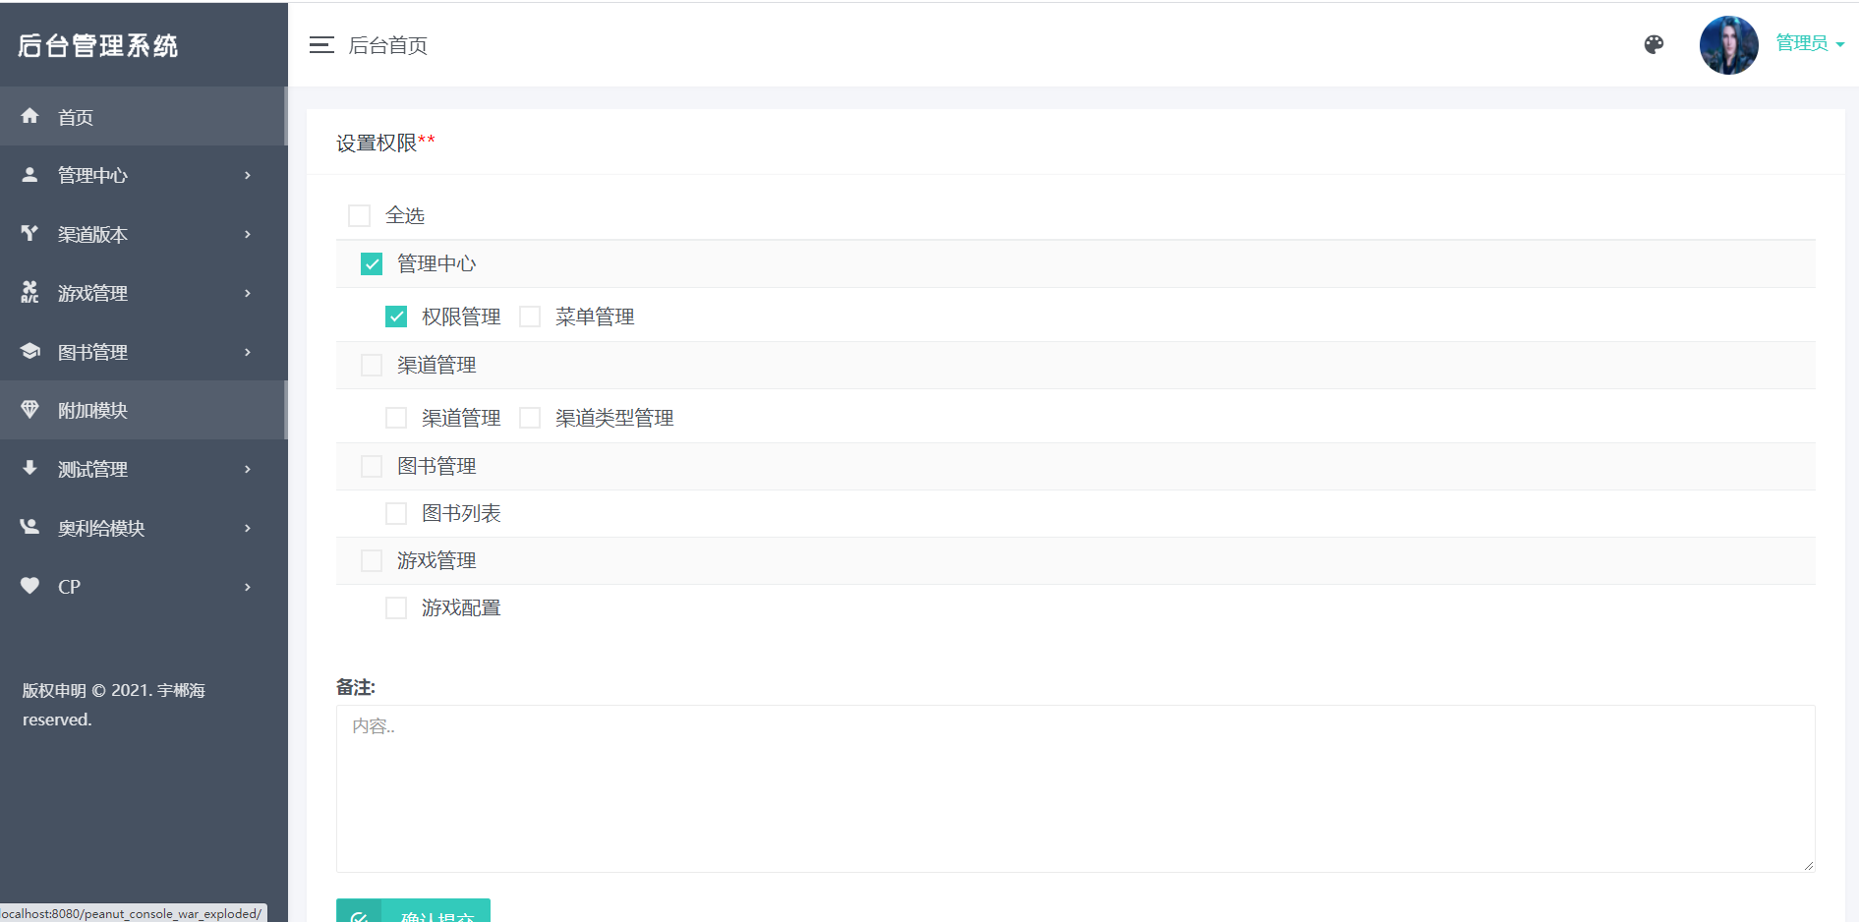Open the 后台首页 breadcrumb item
Image resolution: width=1859 pixels, height=922 pixels.
[387, 45]
